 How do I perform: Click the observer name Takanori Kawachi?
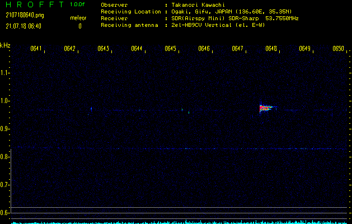click(198, 5)
